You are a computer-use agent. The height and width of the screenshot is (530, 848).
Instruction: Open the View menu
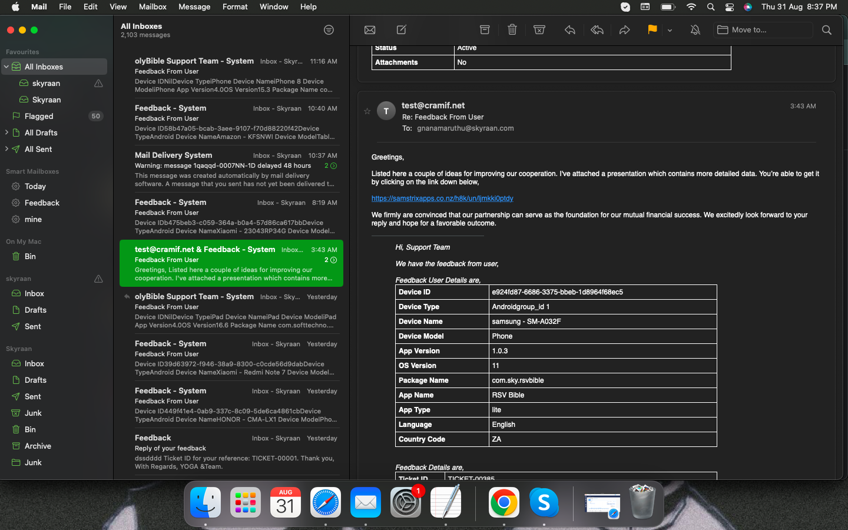click(x=118, y=6)
